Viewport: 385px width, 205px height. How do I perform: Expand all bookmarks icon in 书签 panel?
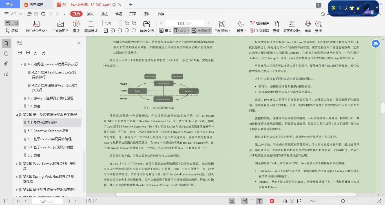[20, 53]
